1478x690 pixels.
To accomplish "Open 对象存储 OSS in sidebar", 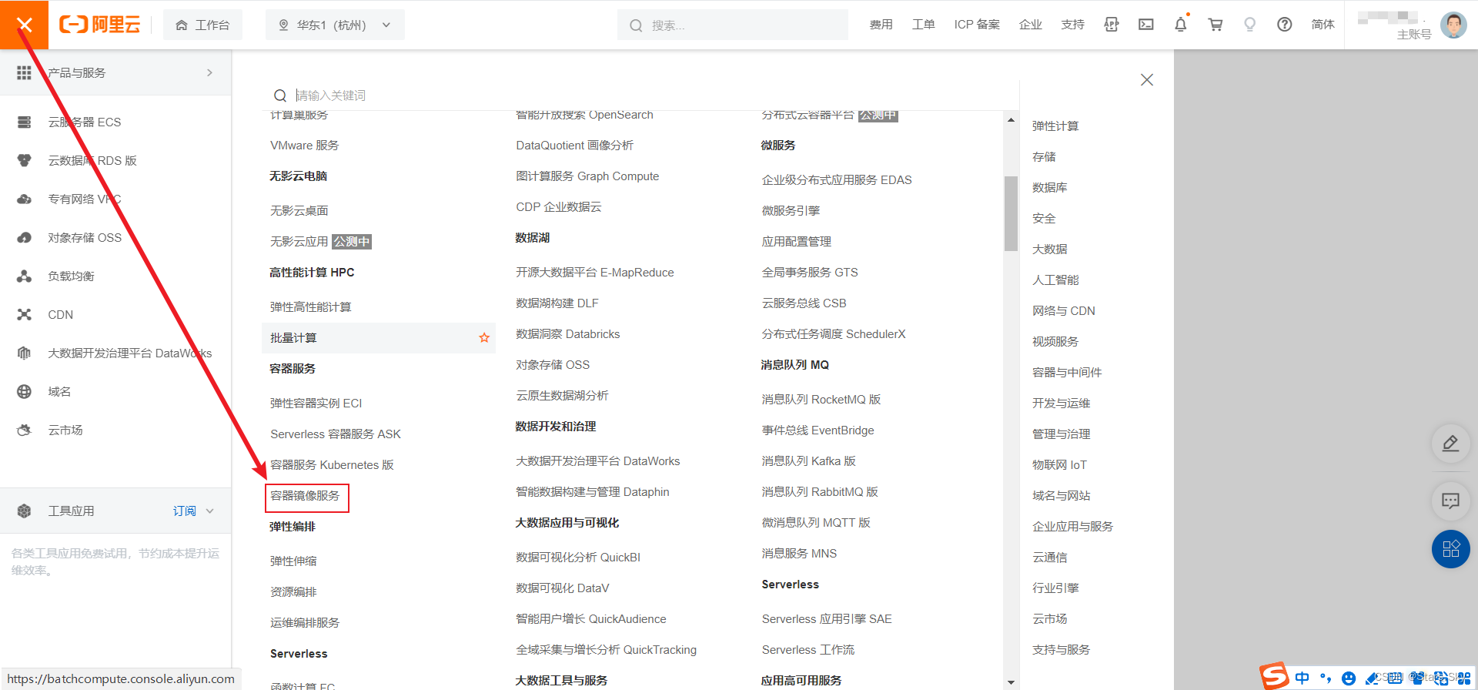I will pyautogui.click(x=85, y=237).
